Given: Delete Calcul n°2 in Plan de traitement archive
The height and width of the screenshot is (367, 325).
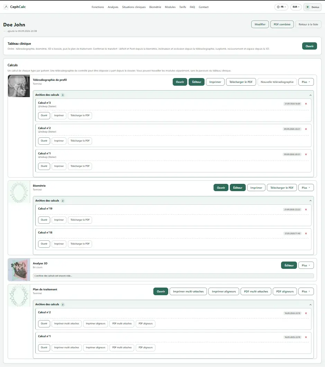Looking at the screenshot, I should point(306,313).
